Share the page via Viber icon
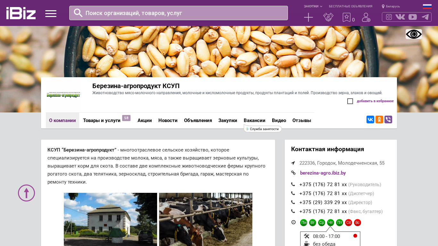 [x=388, y=119]
